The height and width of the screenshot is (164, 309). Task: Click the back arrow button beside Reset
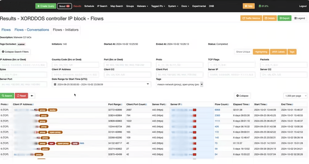click(32, 96)
